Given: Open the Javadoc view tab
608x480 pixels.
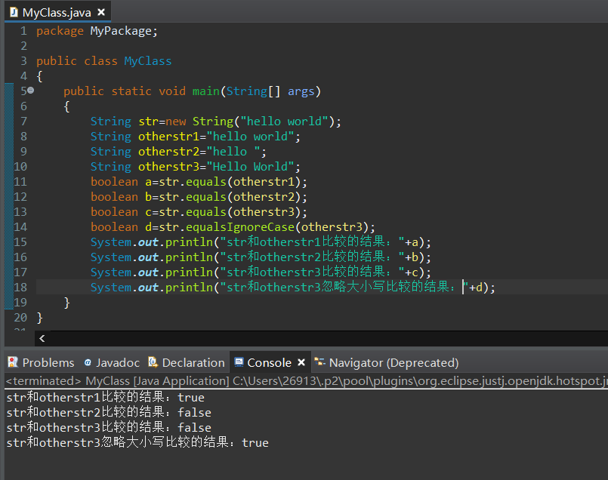Looking at the screenshot, I should click(112, 362).
